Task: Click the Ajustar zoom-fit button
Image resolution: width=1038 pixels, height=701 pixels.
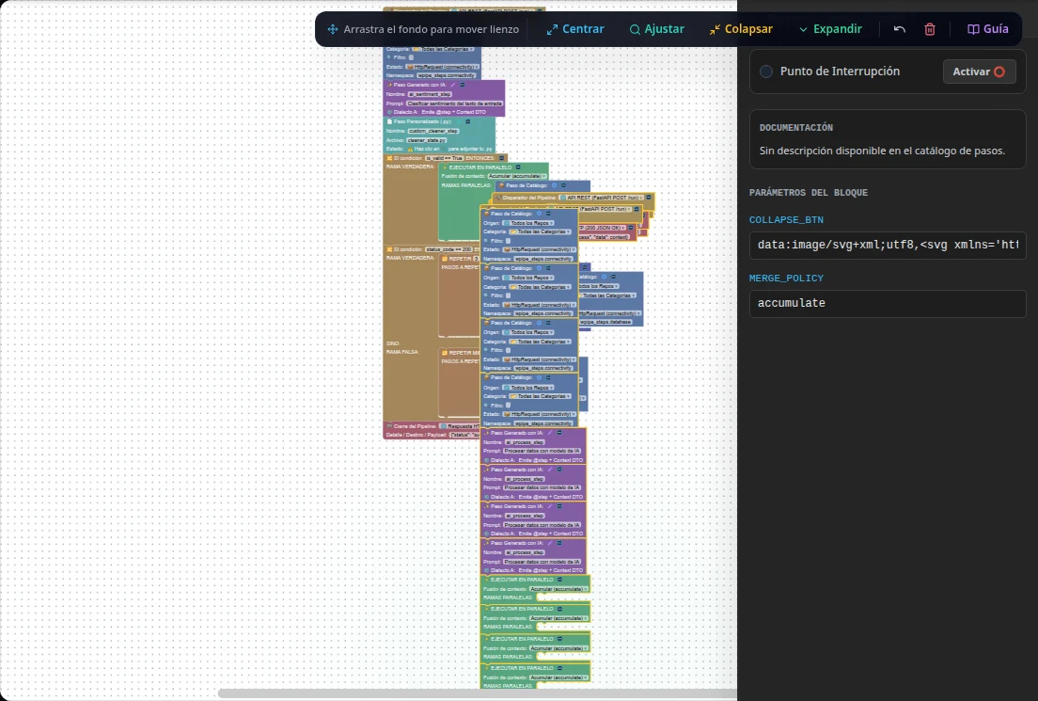Action: click(x=656, y=29)
